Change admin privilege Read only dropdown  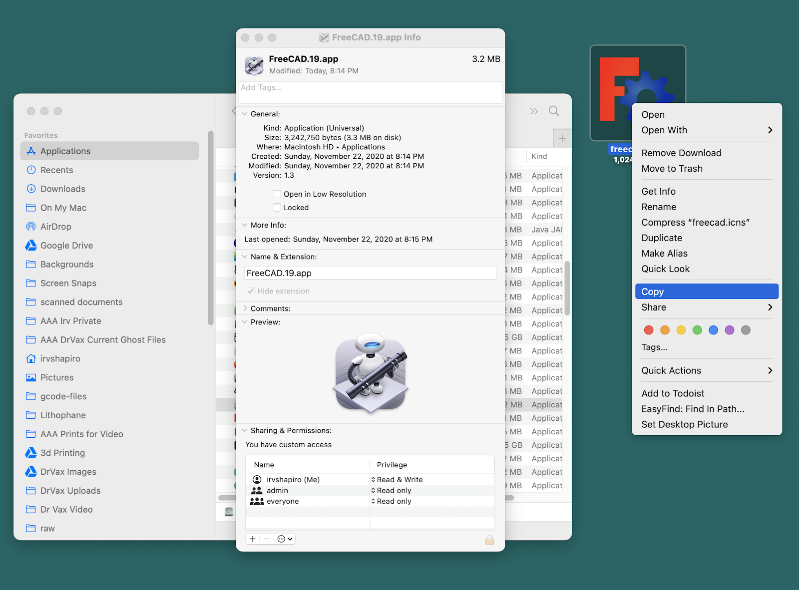[x=391, y=490]
